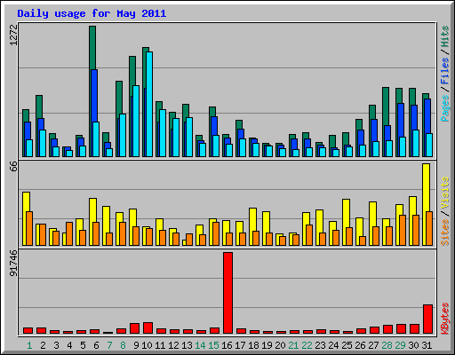455x355 pixels.
Task: Select the day "24" axis label
Action: pyautogui.click(x=333, y=345)
